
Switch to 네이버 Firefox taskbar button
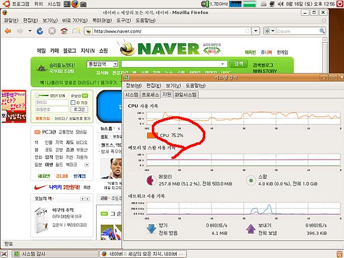[144, 254]
